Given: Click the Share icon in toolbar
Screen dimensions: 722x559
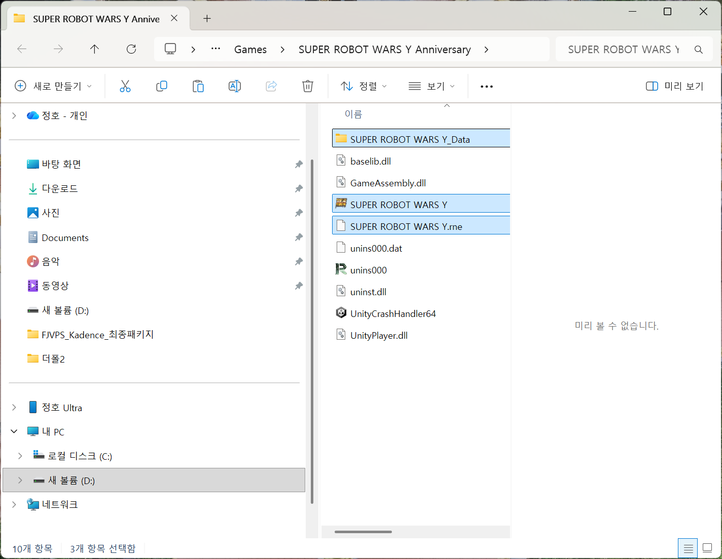Looking at the screenshot, I should [x=271, y=86].
